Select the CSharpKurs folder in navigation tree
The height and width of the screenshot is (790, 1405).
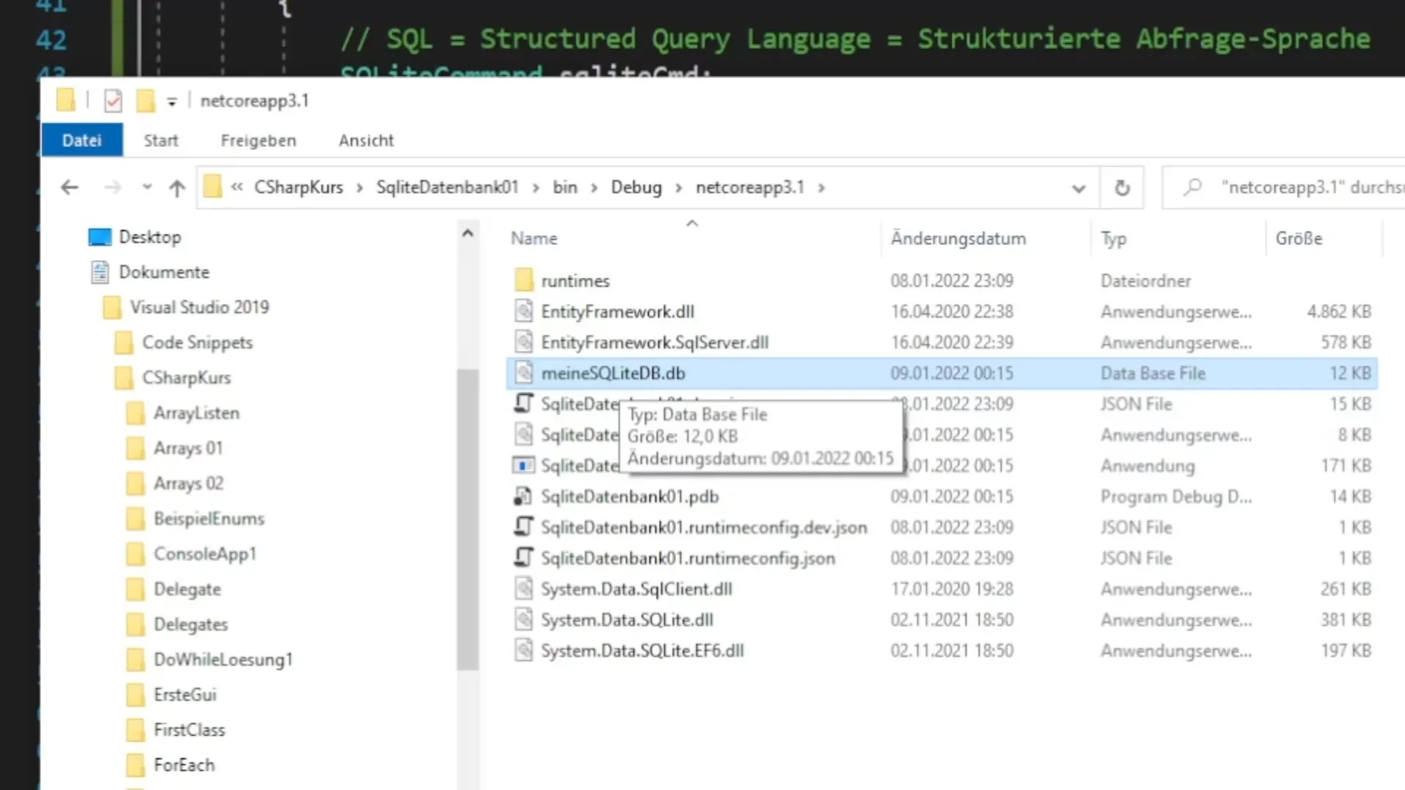tap(186, 377)
